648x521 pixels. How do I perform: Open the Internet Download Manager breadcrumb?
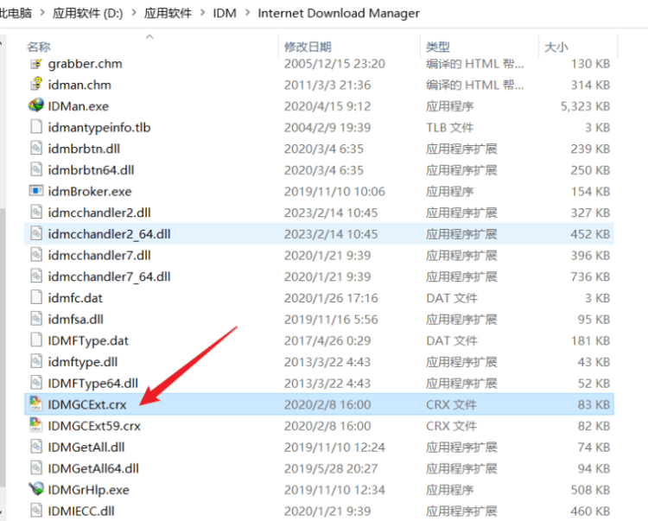(x=339, y=13)
